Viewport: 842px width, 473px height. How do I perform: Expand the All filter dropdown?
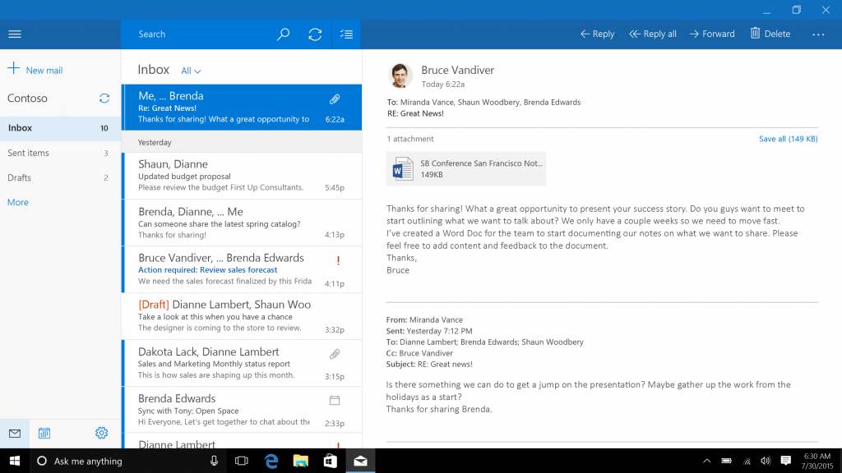tap(191, 71)
